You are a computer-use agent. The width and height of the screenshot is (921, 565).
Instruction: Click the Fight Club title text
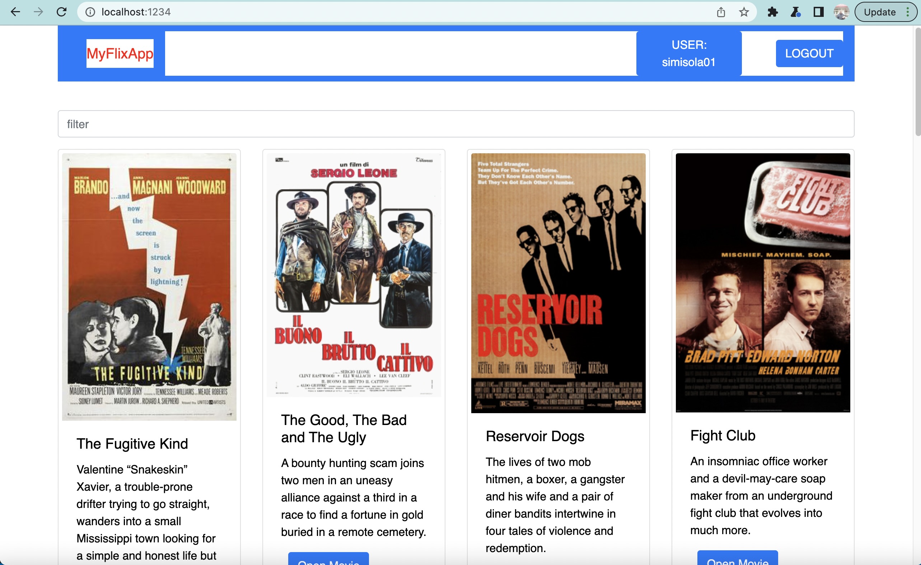[x=723, y=436]
